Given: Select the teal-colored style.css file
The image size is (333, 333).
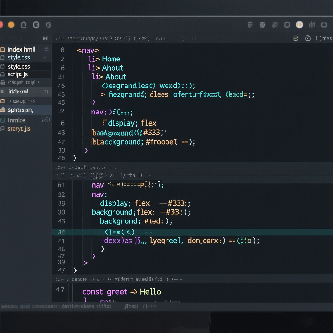Looking at the screenshot, I should pyautogui.click(x=19, y=57).
